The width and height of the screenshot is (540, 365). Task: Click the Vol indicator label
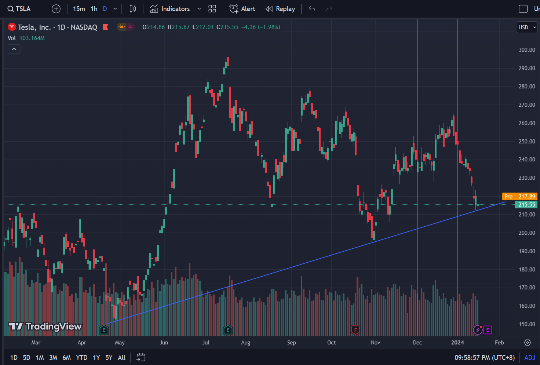pyautogui.click(x=12, y=38)
